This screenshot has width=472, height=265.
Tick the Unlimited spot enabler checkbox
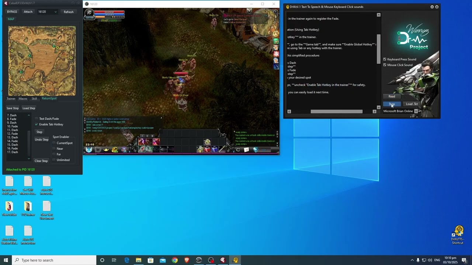coord(54,160)
